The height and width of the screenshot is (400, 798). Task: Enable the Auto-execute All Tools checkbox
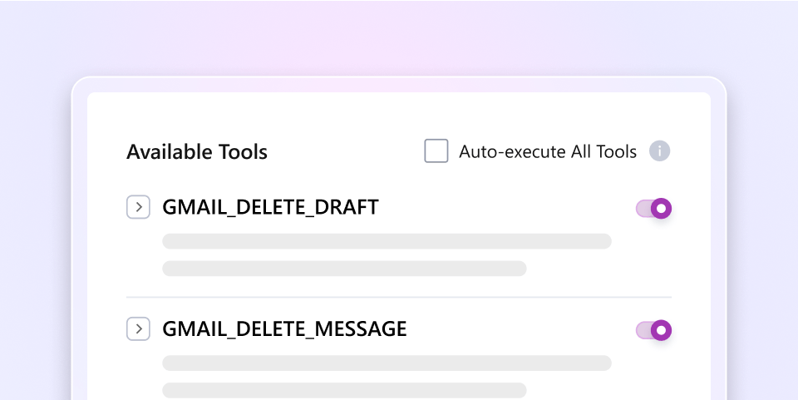coord(436,151)
